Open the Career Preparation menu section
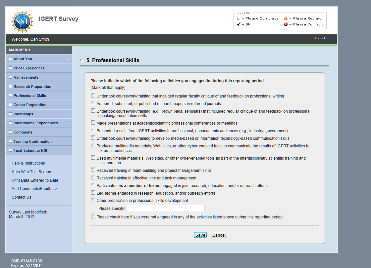The width and height of the screenshot is (371, 268). [x=30, y=105]
